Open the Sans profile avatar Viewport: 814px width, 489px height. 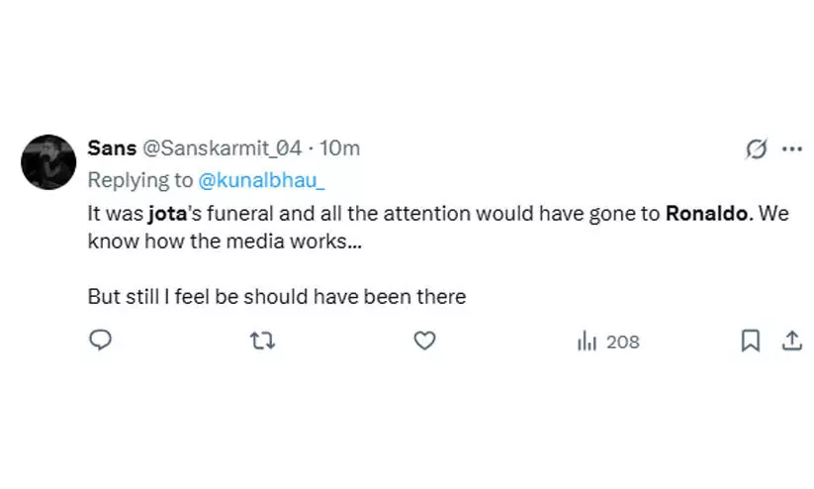coord(48,161)
